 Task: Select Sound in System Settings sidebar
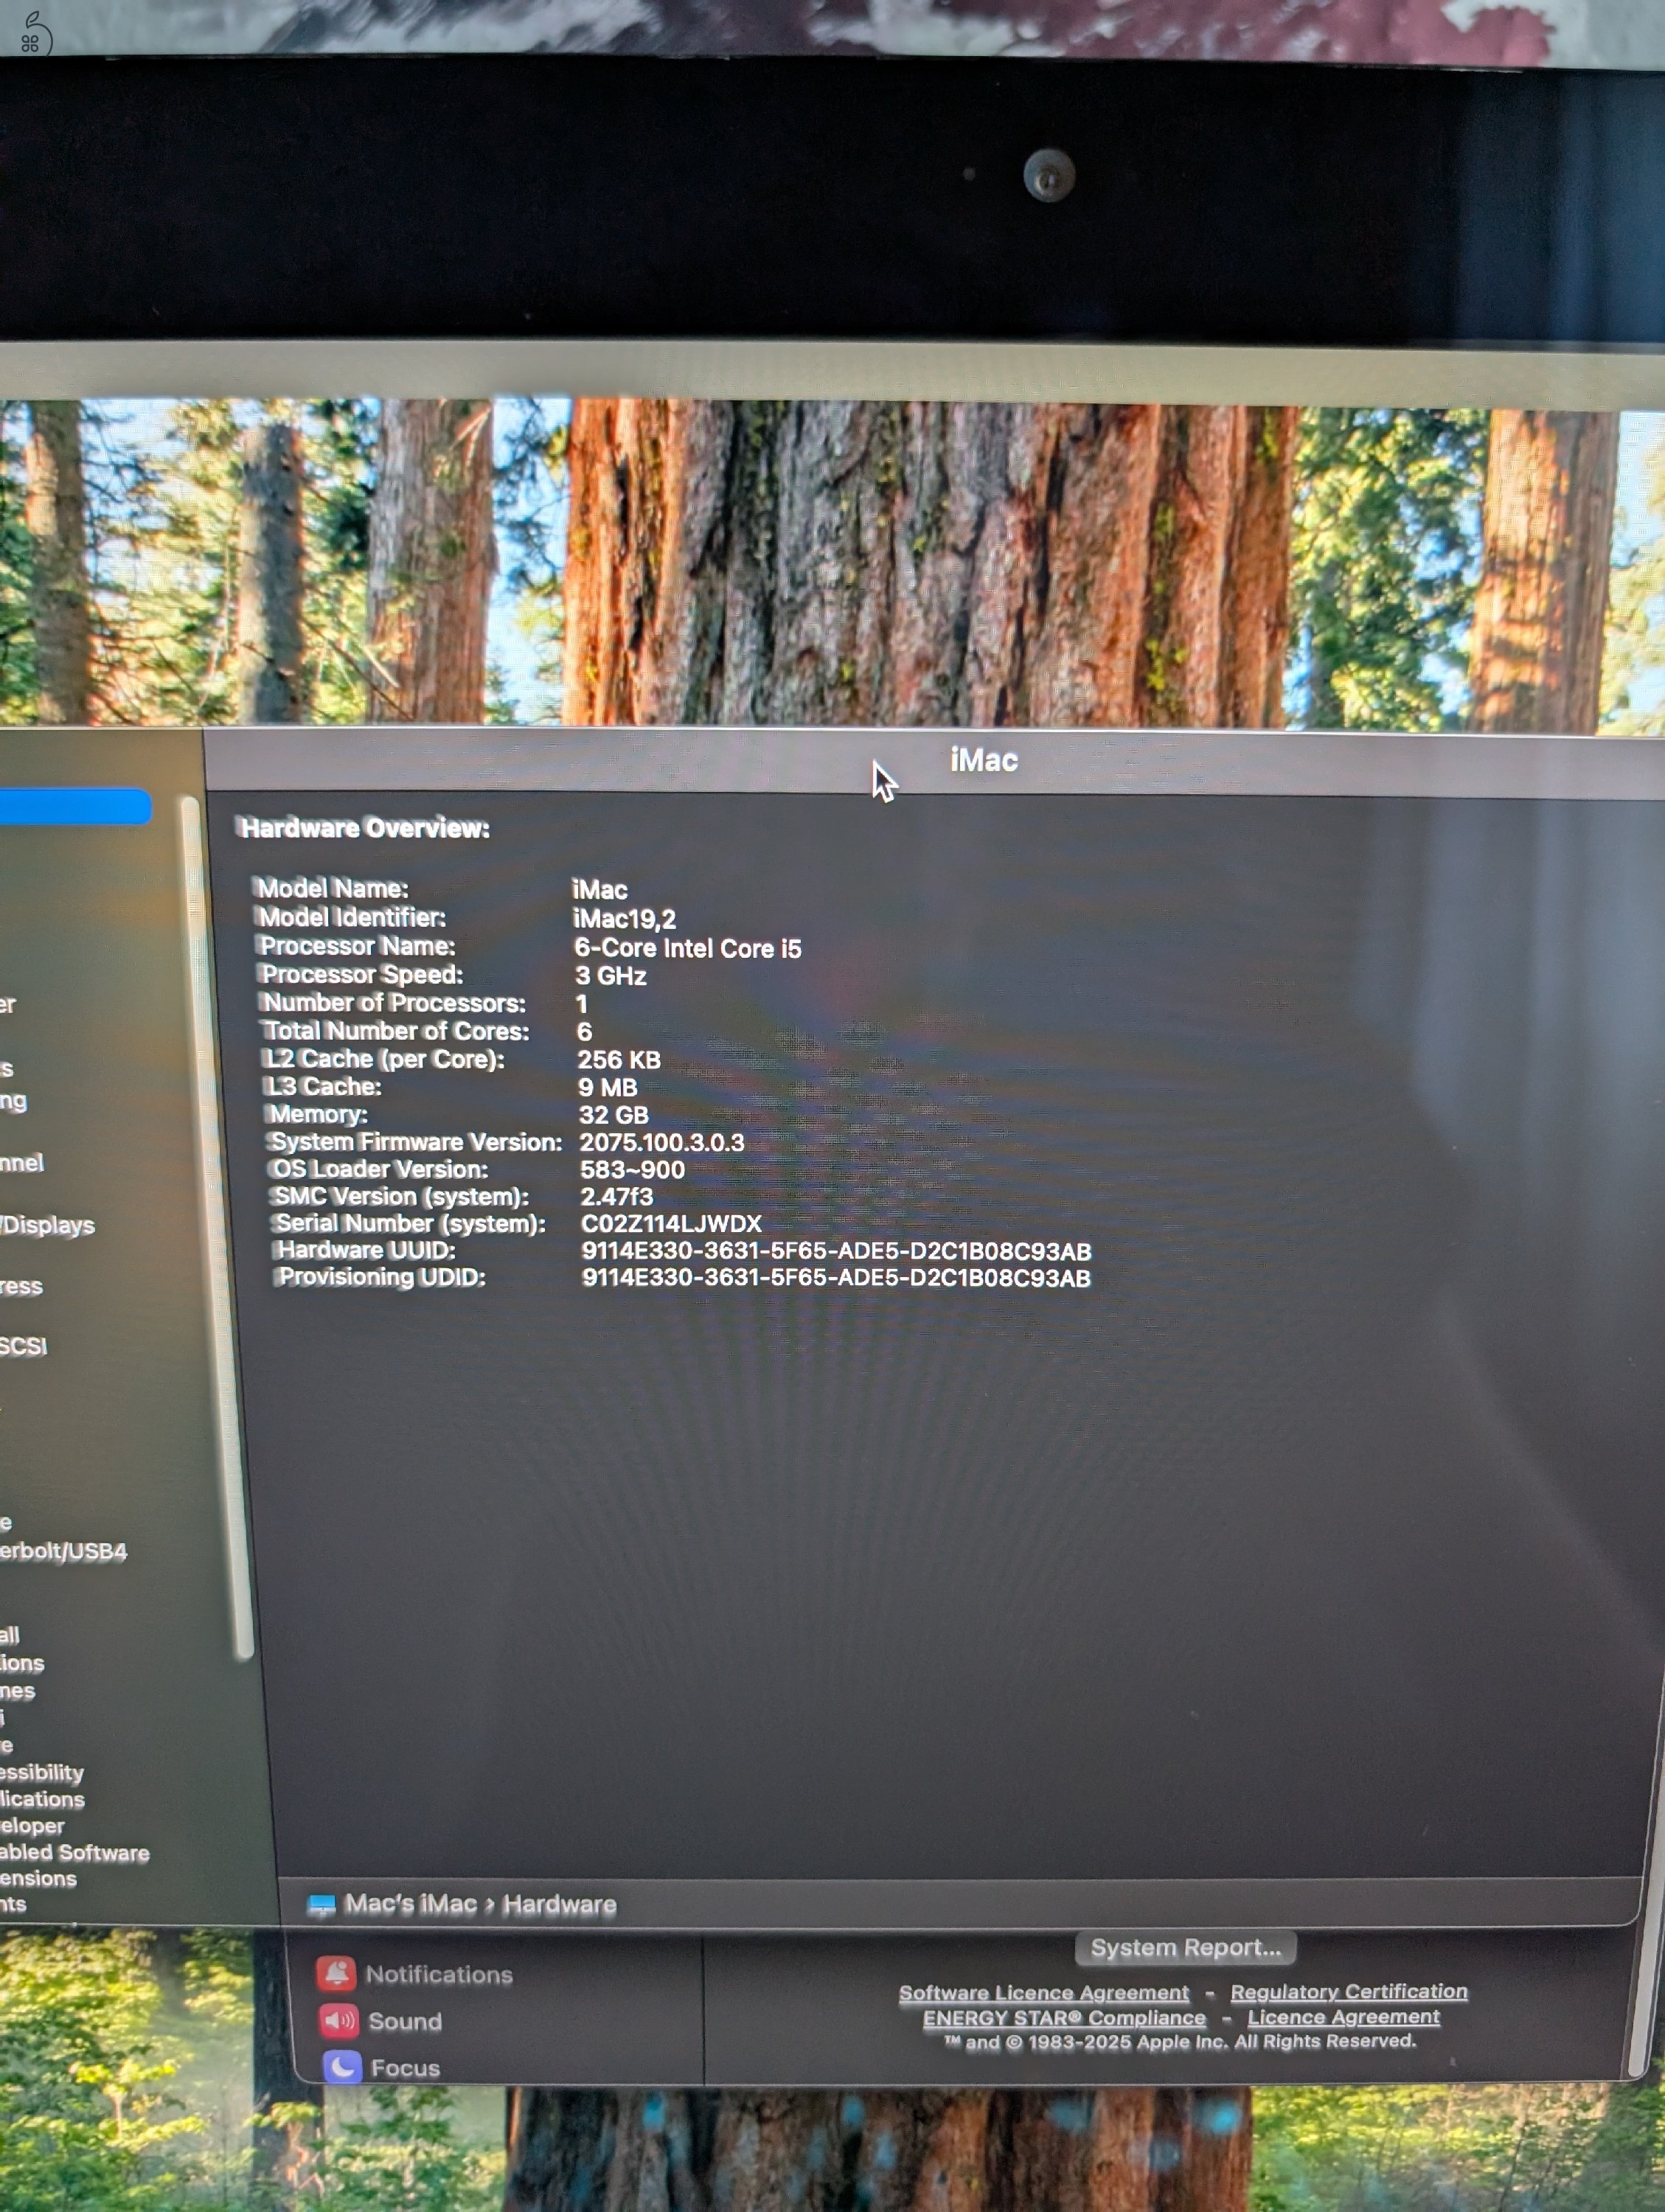tap(405, 2021)
